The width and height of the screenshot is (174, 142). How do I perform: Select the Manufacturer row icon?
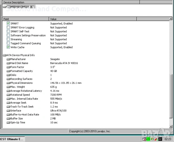(x=8, y=59)
